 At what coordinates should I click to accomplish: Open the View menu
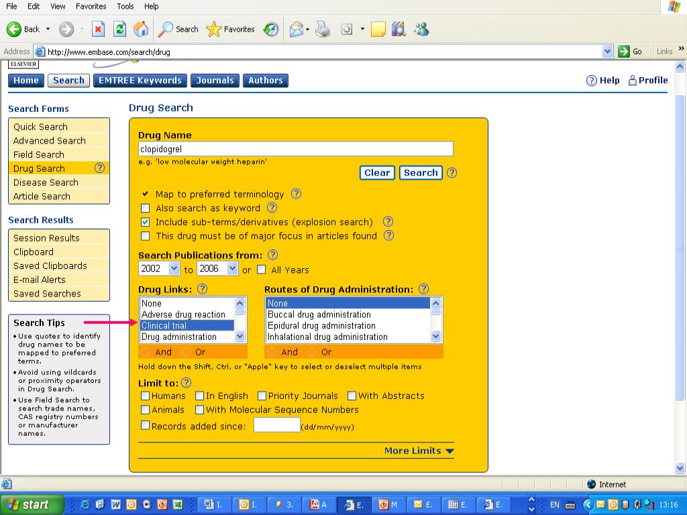pyautogui.click(x=58, y=6)
